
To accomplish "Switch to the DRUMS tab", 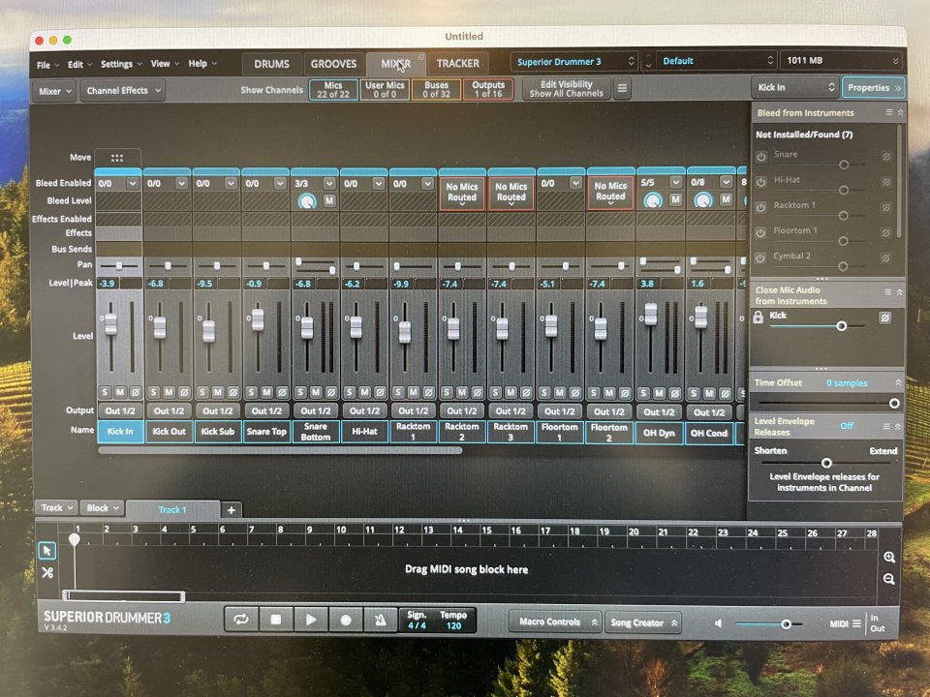I will pyautogui.click(x=272, y=64).
